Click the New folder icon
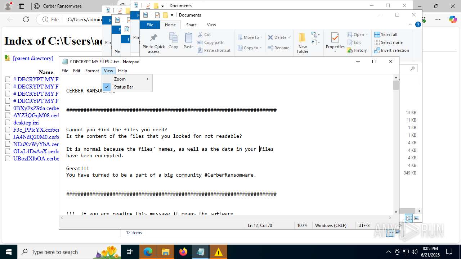461x259 pixels. [303, 38]
